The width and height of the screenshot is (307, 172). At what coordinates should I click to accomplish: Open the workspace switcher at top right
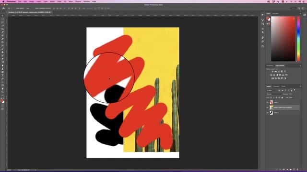tap(303, 8)
